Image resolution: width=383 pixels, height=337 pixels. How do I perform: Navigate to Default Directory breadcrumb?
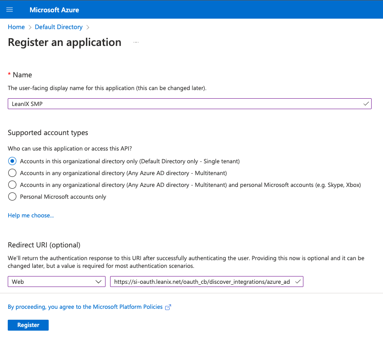pos(59,27)
